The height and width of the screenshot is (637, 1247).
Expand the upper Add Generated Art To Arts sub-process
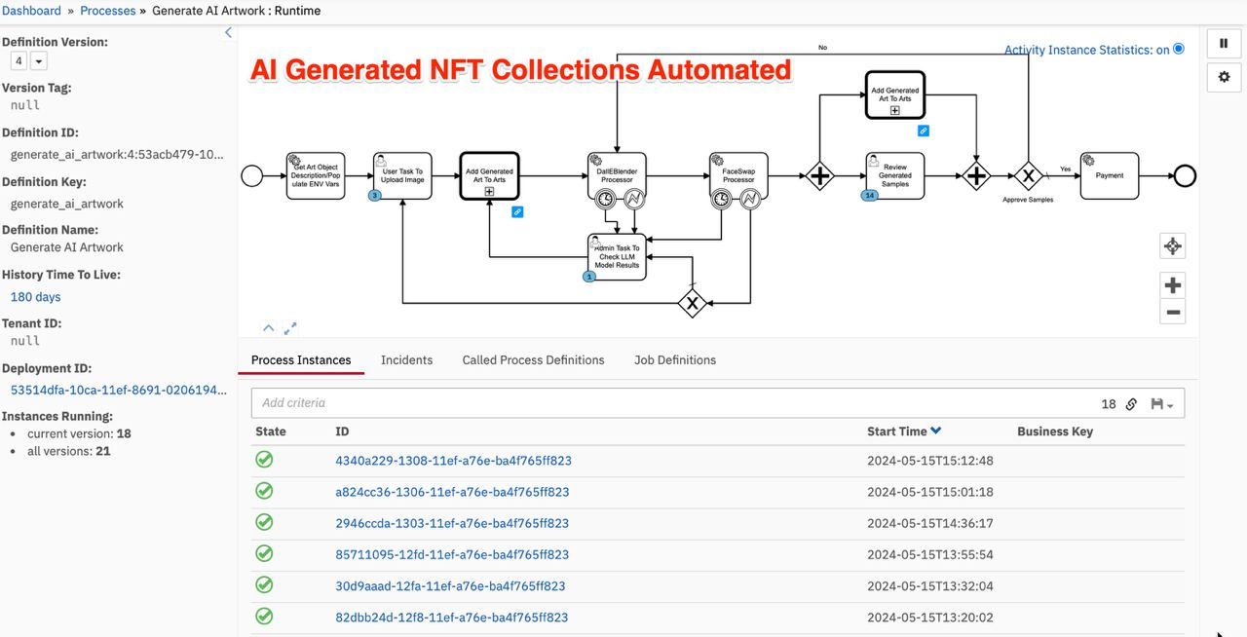(x=894, y=110)
